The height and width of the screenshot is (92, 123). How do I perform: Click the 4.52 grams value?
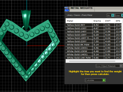coord(96,25)
